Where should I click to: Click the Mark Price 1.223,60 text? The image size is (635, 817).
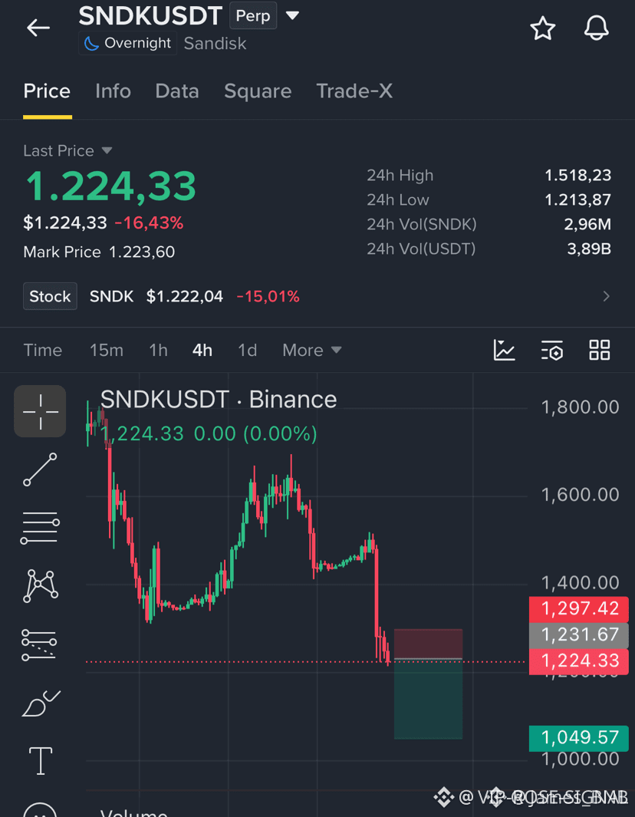click(x=99, y=252)
